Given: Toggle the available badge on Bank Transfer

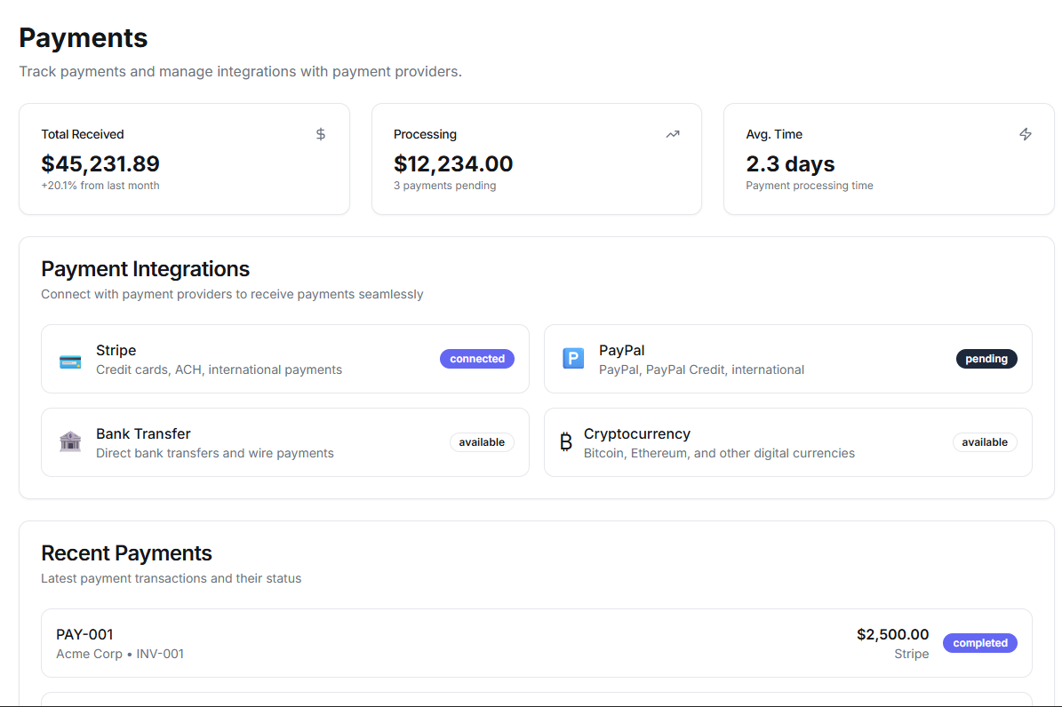Looking at the screenshot, I should (482, 441).
